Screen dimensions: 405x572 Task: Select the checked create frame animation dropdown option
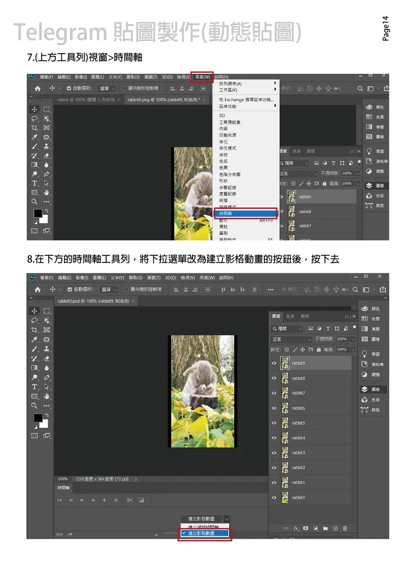coord(205,533)
